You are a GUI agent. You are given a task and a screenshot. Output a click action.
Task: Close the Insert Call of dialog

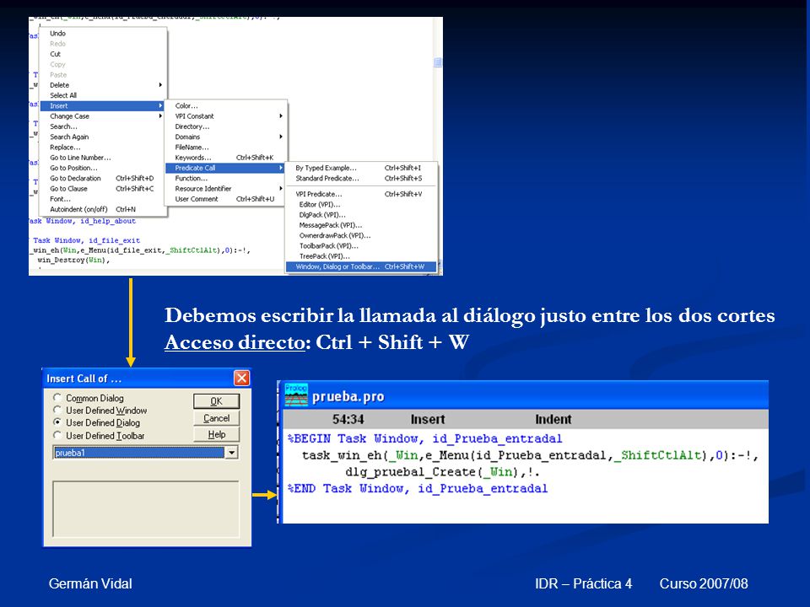click(x=242, y=379)
